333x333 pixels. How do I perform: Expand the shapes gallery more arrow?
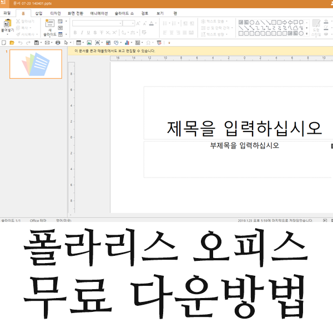click(x=307, y=33)
